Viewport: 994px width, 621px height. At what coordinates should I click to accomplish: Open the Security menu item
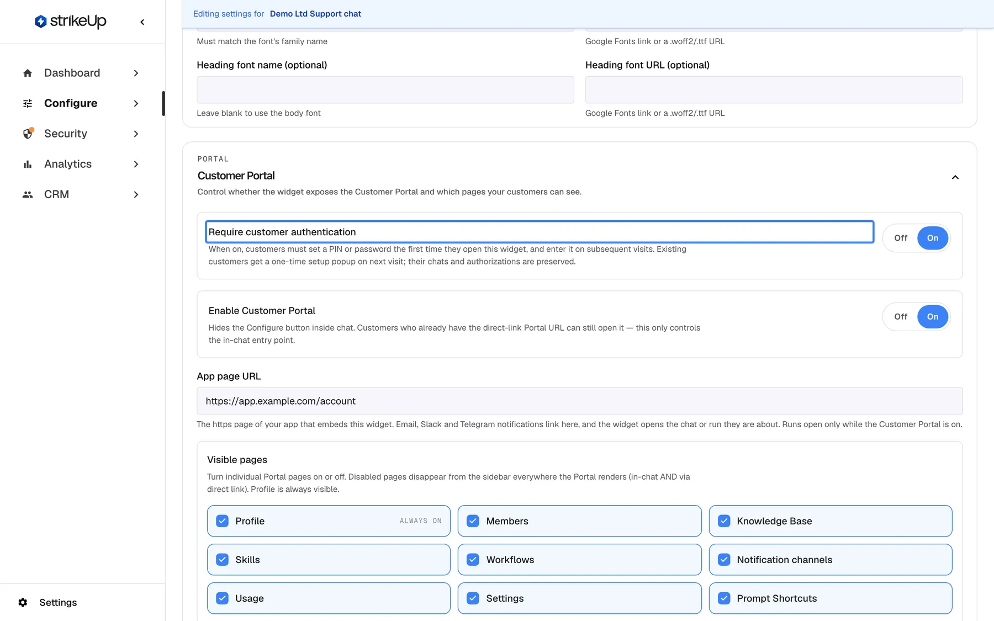(x=82, y=134)
